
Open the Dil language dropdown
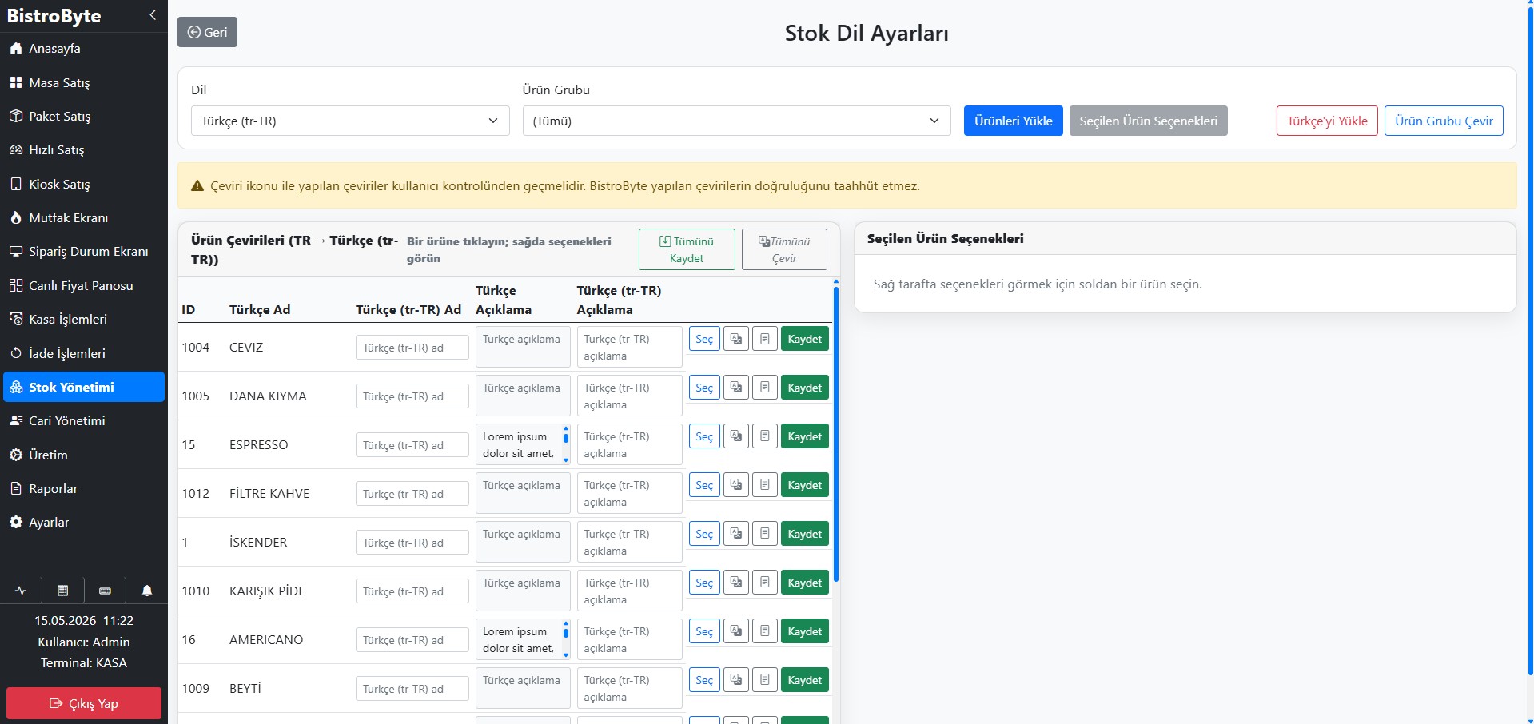click(350, 121)
